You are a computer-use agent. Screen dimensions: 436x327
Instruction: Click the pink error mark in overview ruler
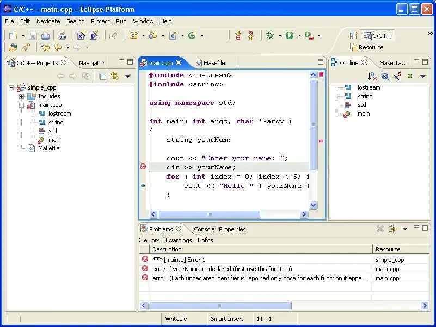321,141
